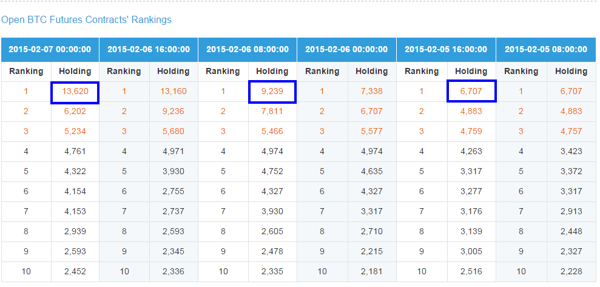Select the 7,811 holding value
This screenshot has width=600, height=287.
[x=272, y=112]
